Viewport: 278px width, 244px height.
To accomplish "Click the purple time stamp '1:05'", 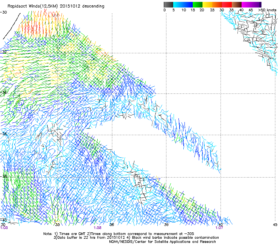I will pyautogui.click(x=4, y=228).
